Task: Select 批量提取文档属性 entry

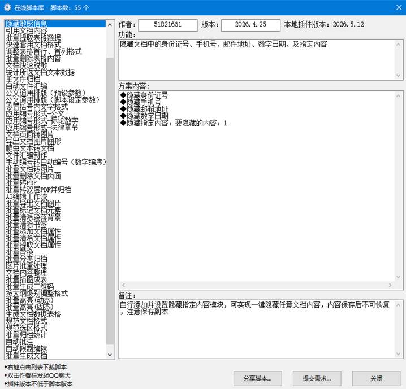Action: (x=55, y=245)
